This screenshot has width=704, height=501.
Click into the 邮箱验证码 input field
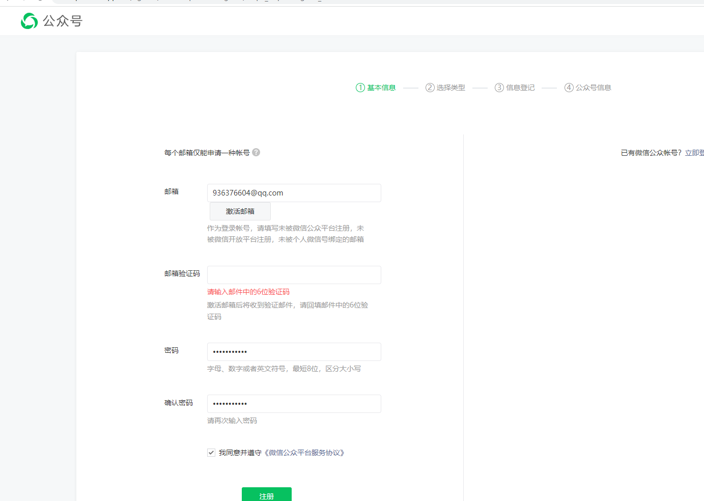(294, 275)
